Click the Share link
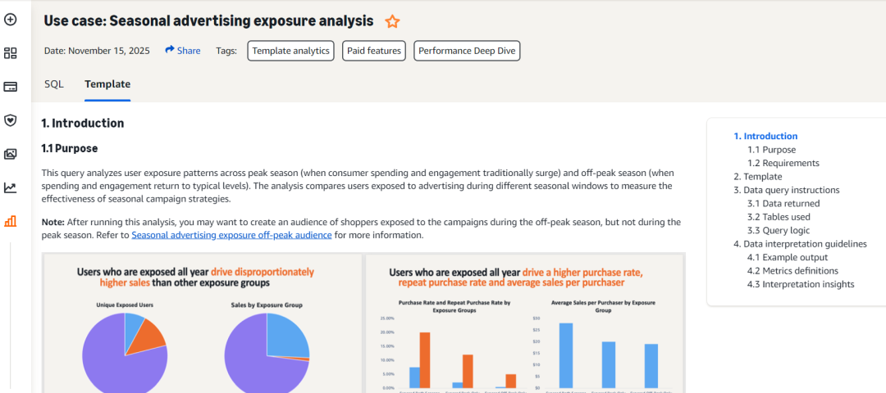Viewport: 886px width, 393px height. (183, 51)
